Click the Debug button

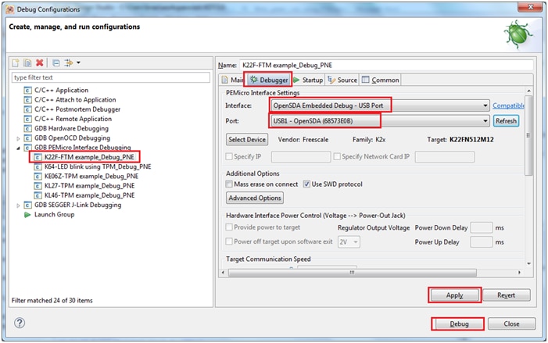(459, 323)
